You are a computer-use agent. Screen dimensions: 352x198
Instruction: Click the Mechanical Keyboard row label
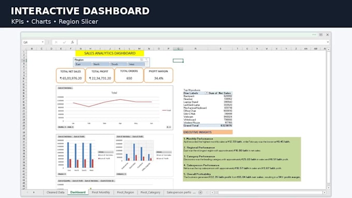pos(195,108)
